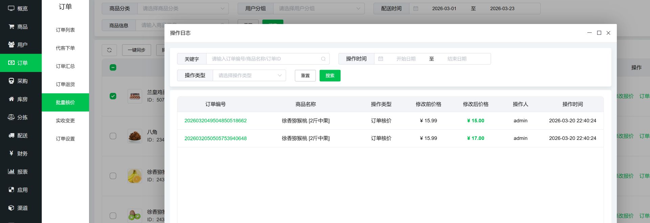This screenshot has height=223, width=650.
Task: Click the 八角 product thumbnail
Action: (x=135, y=136)
